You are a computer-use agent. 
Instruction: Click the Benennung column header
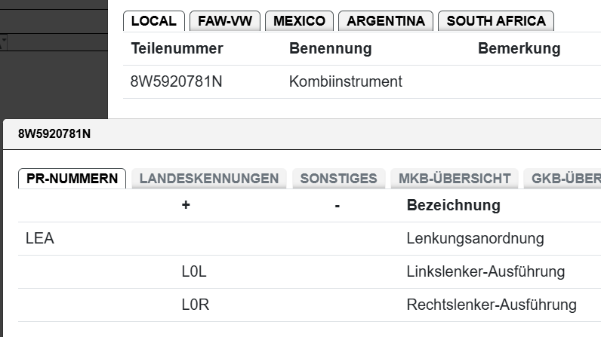[330, 49]
